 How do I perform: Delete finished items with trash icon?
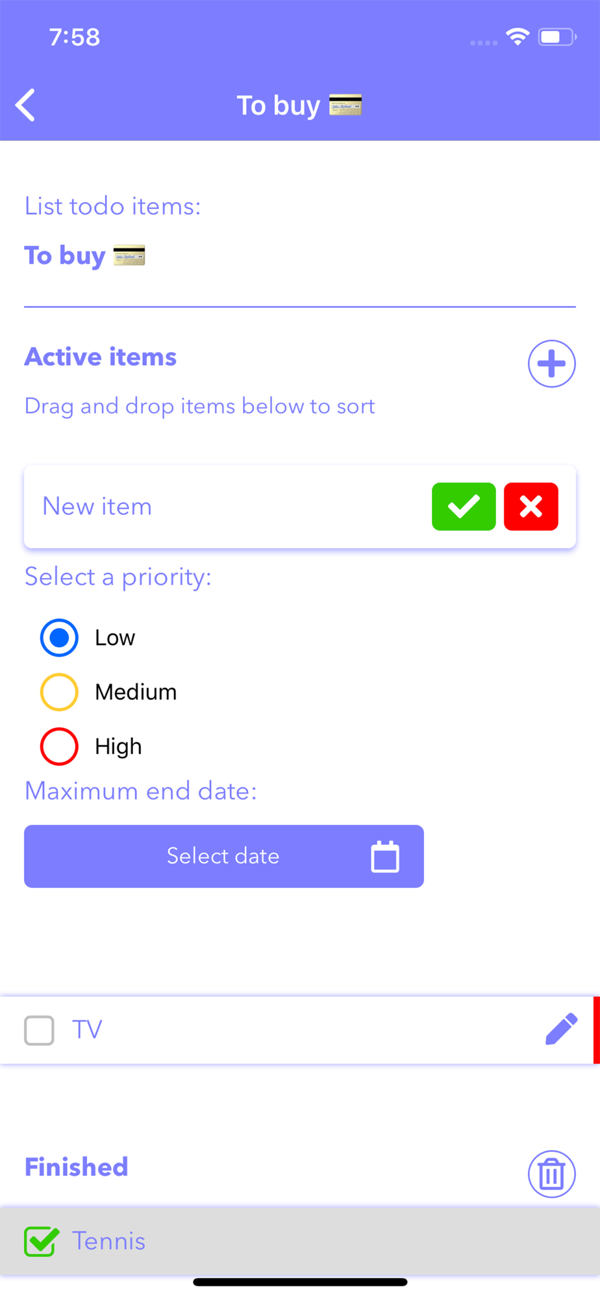[551, 1174]
